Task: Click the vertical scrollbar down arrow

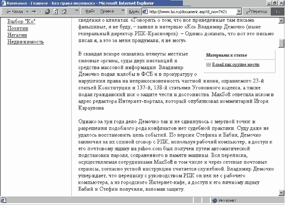Action: tap(281, 192)
